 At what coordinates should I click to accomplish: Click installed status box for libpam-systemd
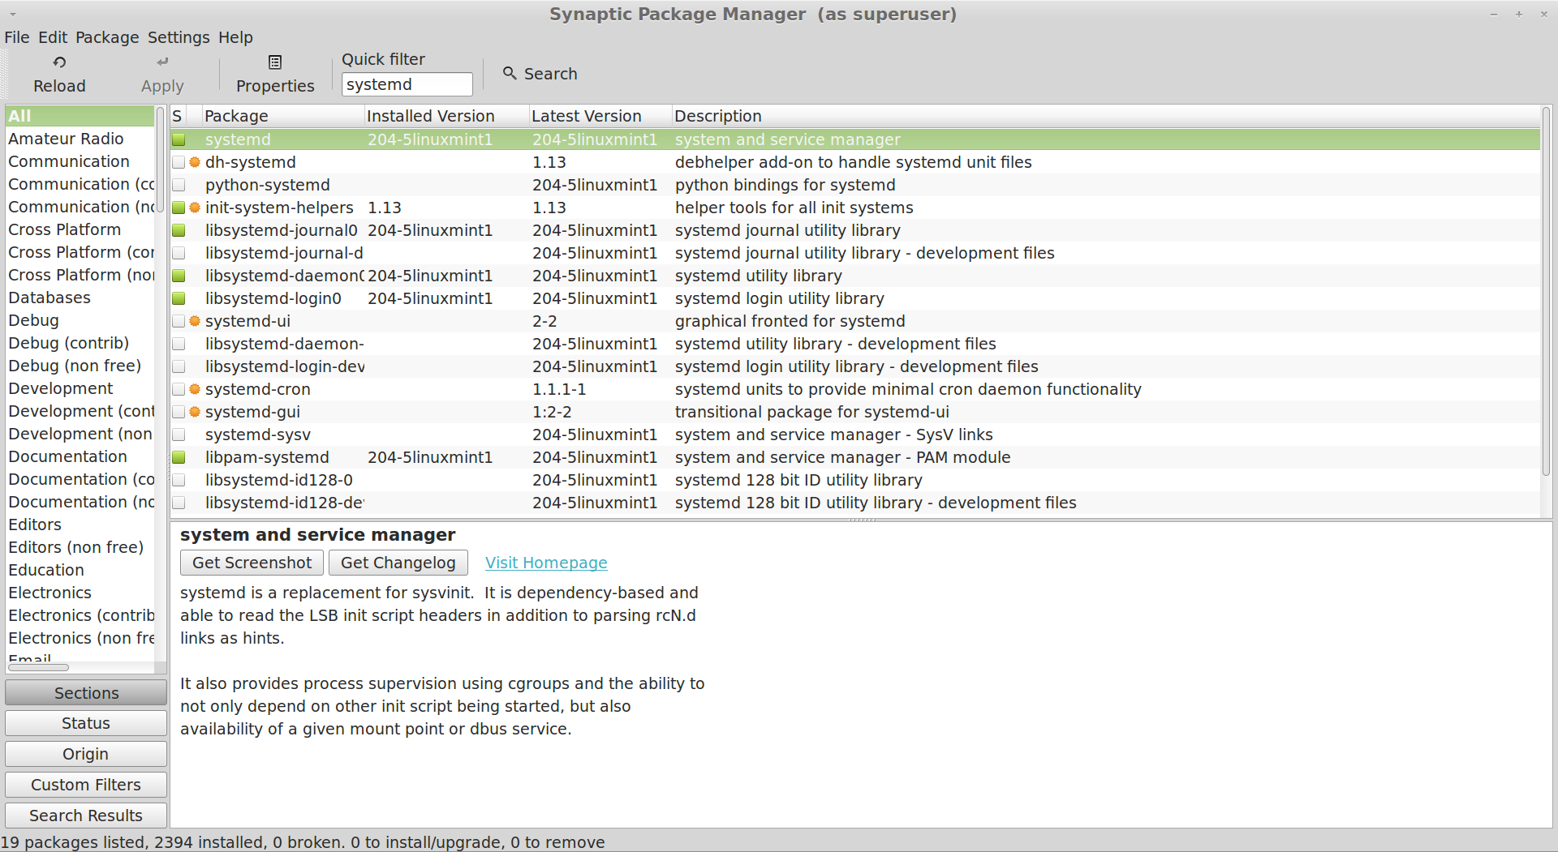click(179, 457)
